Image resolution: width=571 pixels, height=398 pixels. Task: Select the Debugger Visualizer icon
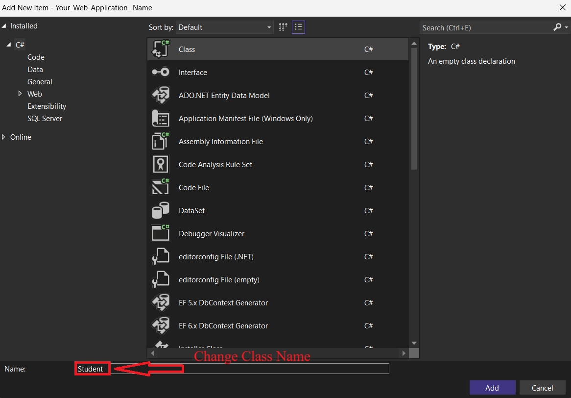pyautogui.click(x=161, y=234)
